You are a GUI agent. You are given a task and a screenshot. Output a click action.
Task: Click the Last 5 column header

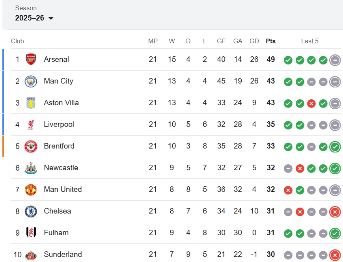(309, 41)
